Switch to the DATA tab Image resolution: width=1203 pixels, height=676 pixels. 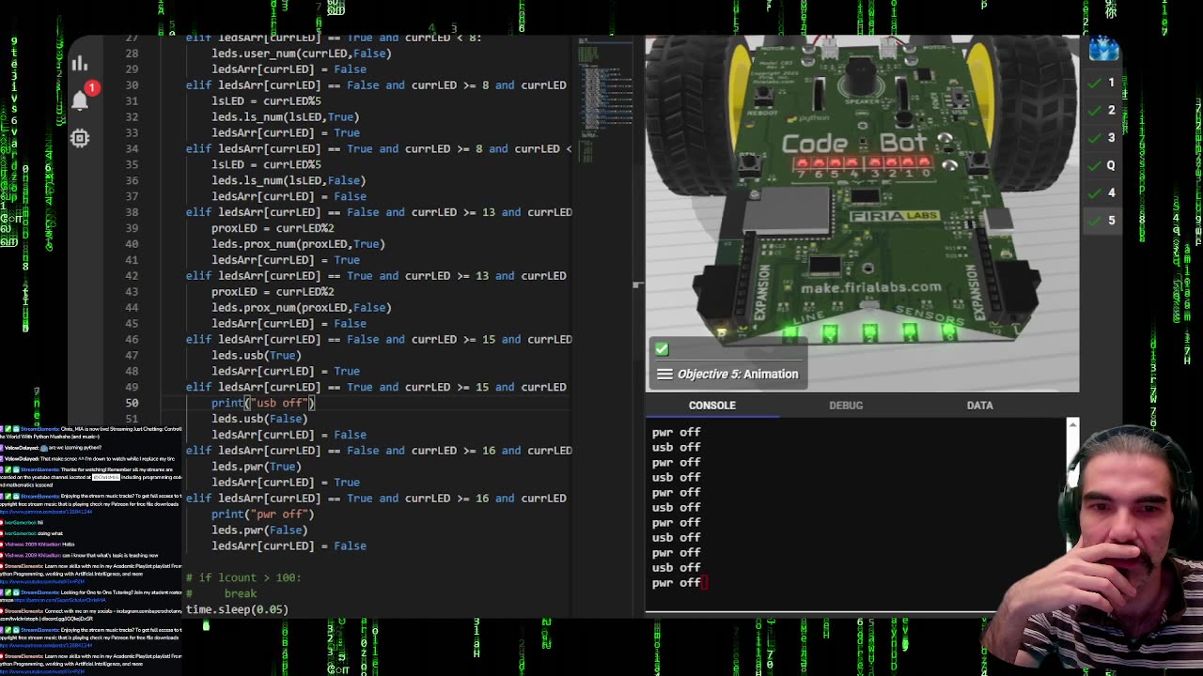[980, 406]
